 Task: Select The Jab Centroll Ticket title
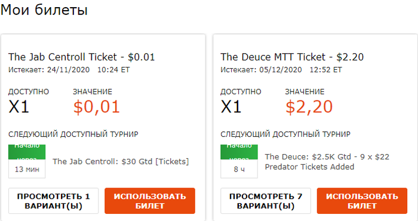point(82,57)
